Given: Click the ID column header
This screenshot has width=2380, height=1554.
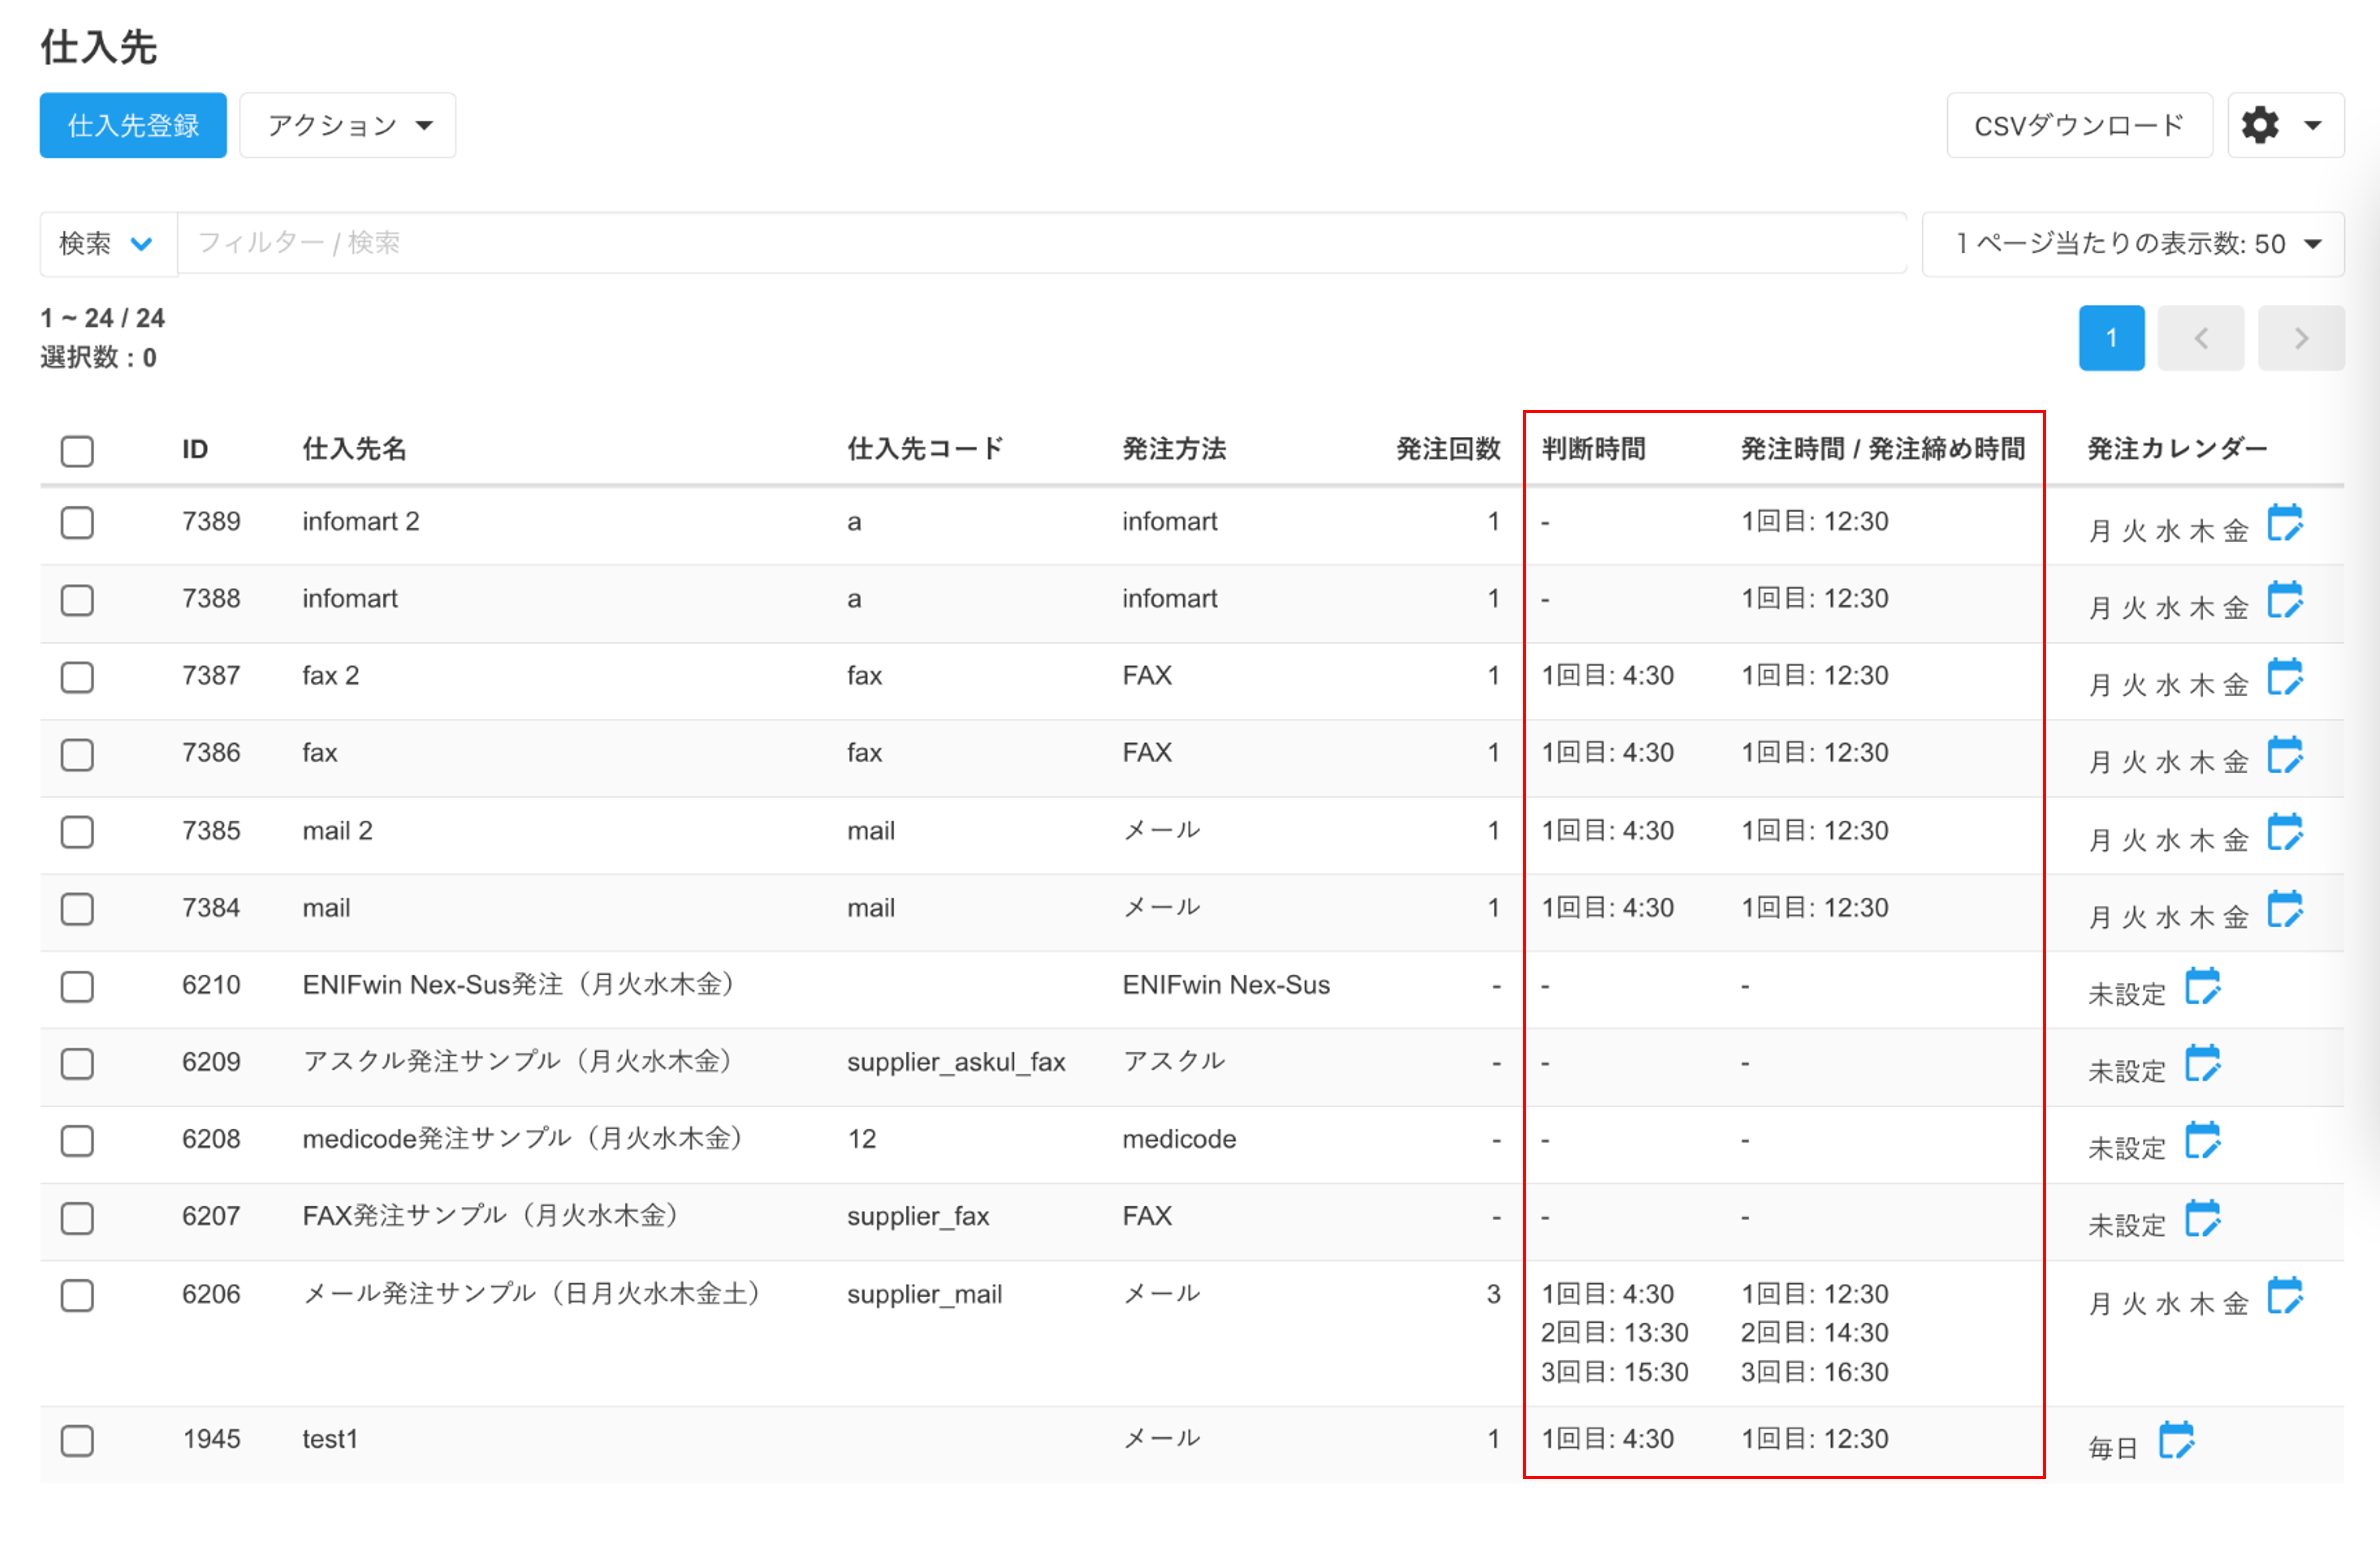Looking at the screenshot, I should point(195,449).
